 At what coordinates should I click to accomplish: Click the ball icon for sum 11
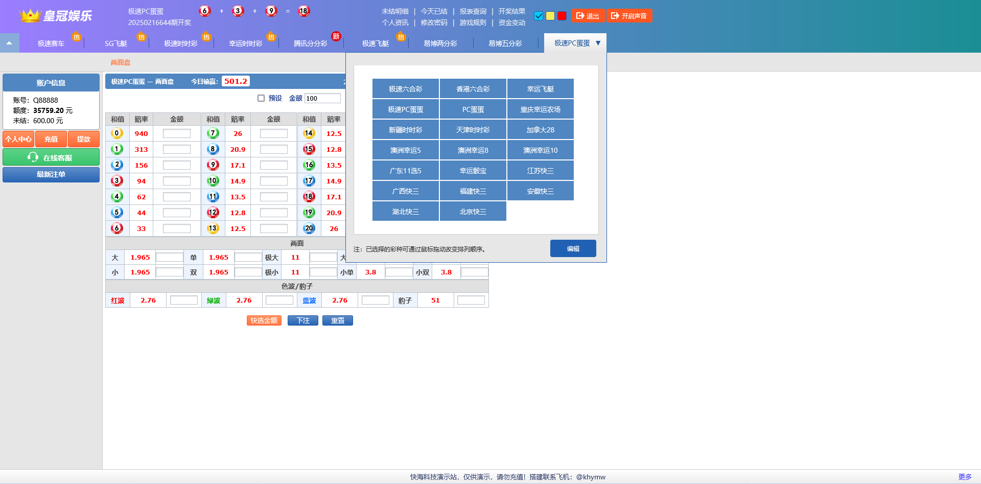coord(213,197)
